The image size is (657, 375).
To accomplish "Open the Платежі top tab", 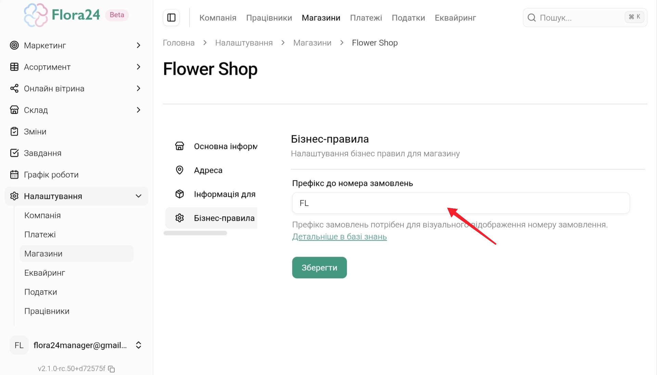I will coord(366,18).
